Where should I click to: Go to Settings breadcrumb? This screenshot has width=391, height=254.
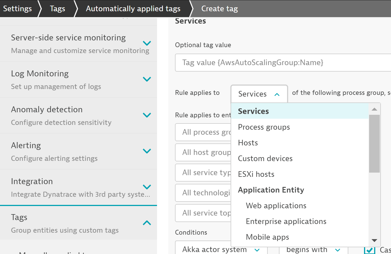coord(17,9)
